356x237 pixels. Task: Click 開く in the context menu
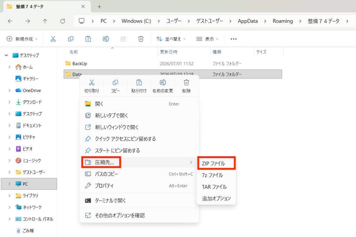(139, 104)
